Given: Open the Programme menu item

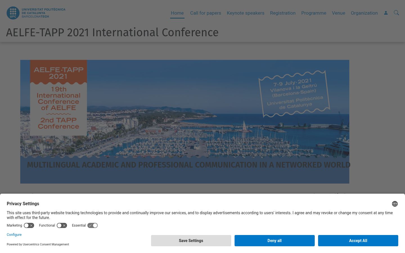Looking at the screenshot, I should (314, 13).
